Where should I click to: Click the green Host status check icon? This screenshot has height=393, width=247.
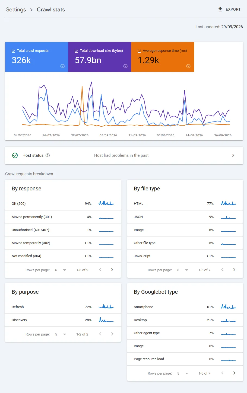coord(15,155)
